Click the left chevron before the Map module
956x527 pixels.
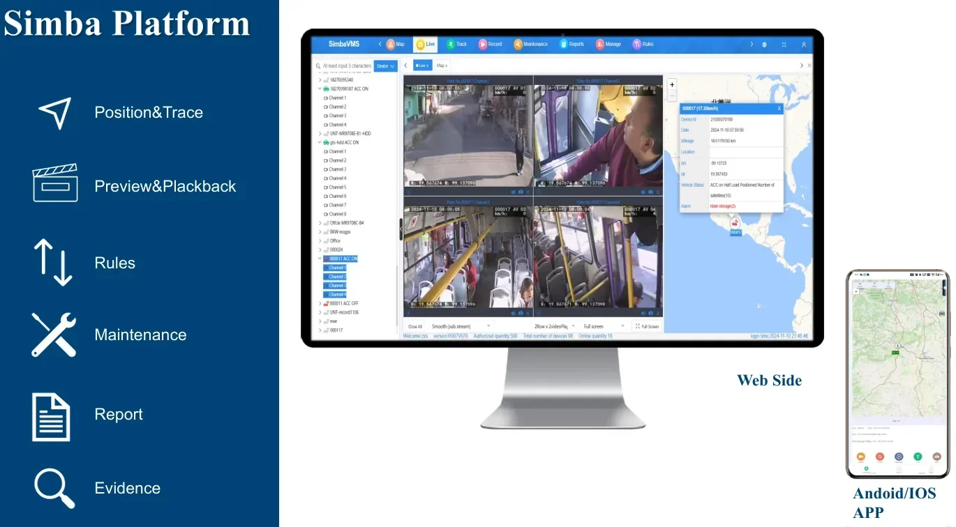[380, 44]
